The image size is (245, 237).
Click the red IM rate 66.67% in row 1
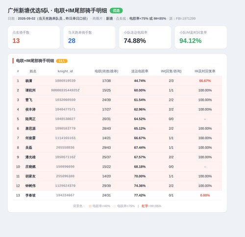pyautogui.click(x=205, y=81)
